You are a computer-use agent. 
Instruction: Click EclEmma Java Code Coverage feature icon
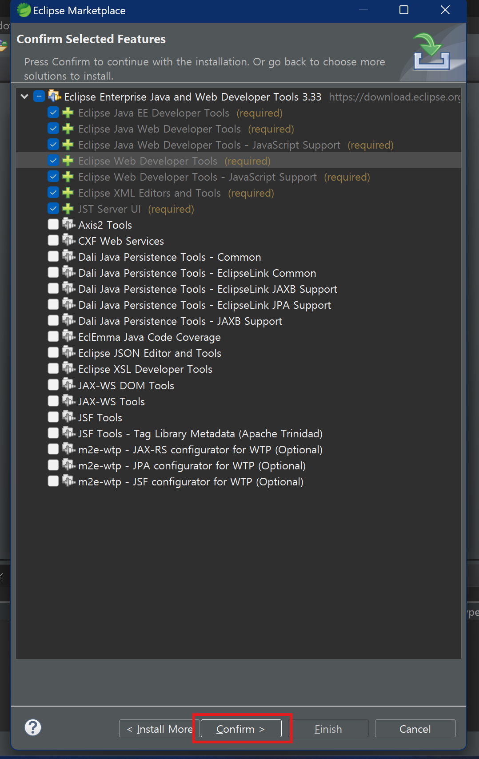coord(68,336)
